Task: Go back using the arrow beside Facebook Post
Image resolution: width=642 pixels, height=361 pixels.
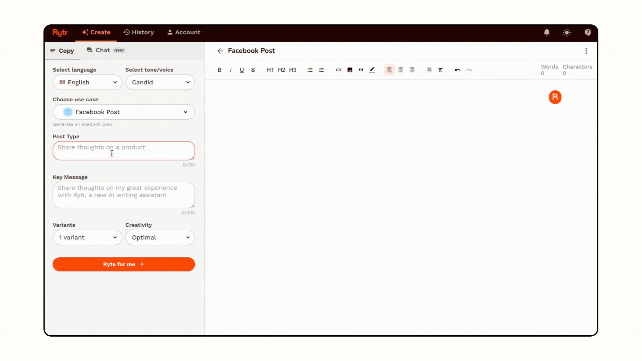Action: tap(220, 51)
